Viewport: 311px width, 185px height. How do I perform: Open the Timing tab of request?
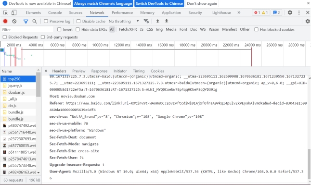[139, 71]
